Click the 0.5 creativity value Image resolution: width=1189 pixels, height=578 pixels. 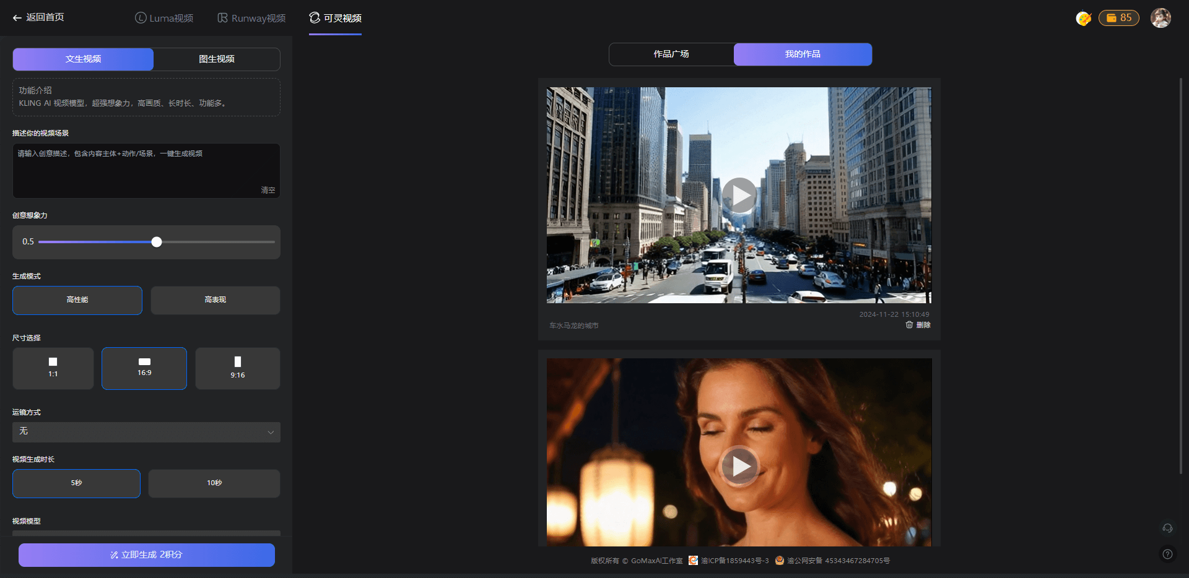(28, 242)
